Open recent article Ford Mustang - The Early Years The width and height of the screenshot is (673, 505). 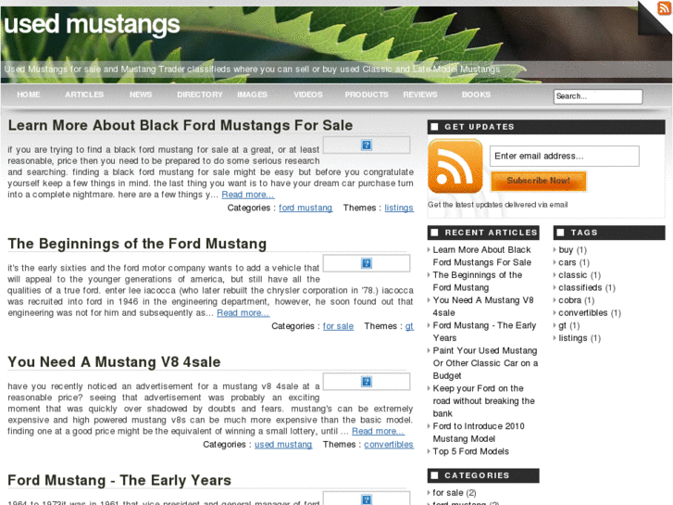coord(484,332)
